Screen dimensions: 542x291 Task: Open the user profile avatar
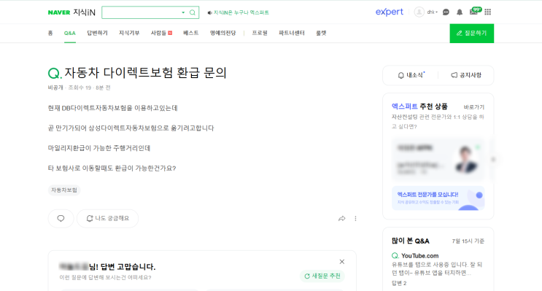click(x=419, y=12)
